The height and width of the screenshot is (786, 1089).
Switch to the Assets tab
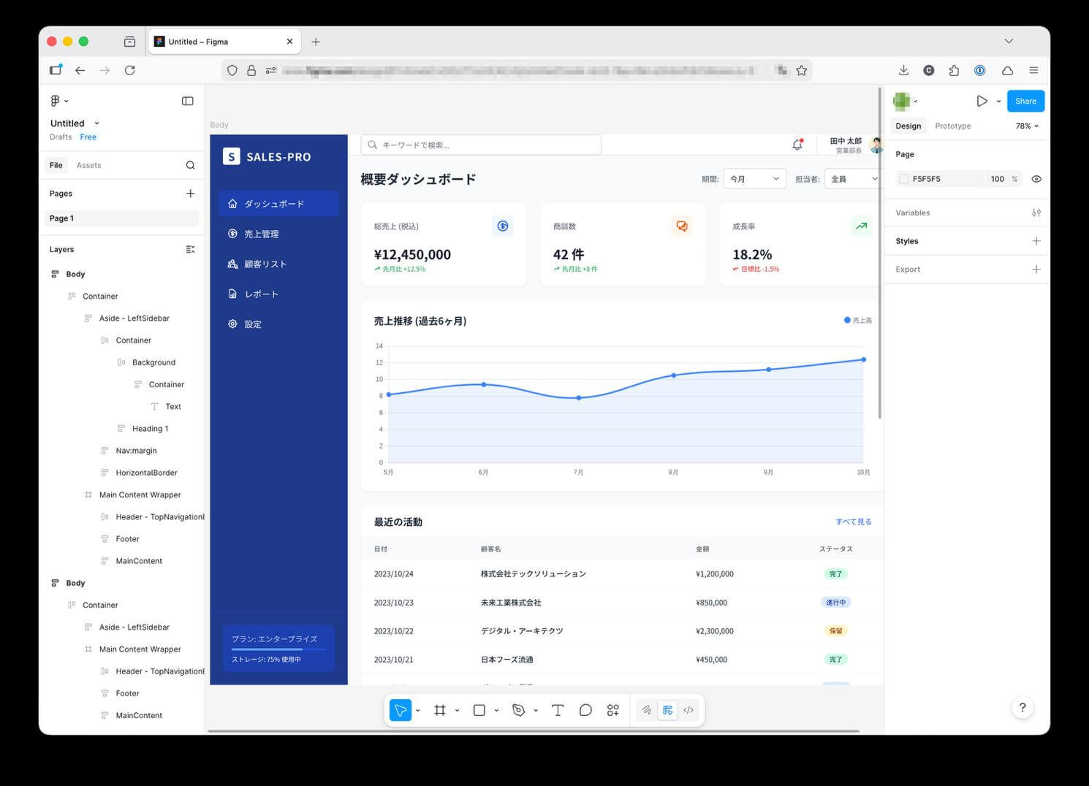click(88, 165)
